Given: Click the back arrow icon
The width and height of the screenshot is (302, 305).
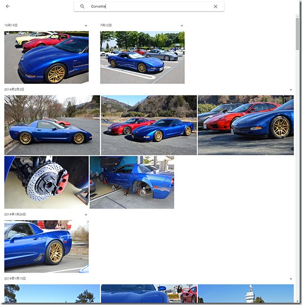Looking at the screenshot, I should click(x=8, y=7).
